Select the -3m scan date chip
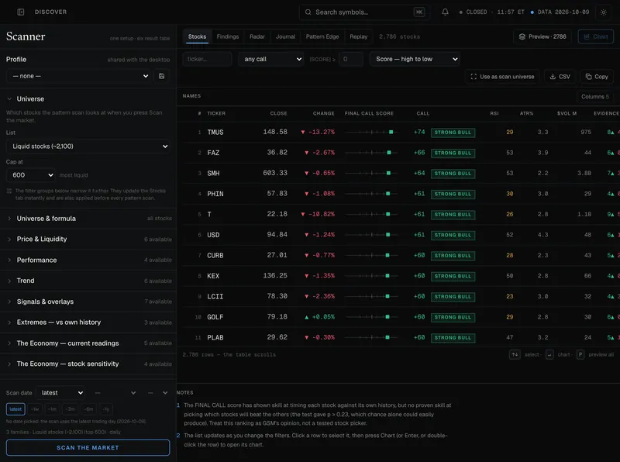620x462 pixels. tap(71, 409)
